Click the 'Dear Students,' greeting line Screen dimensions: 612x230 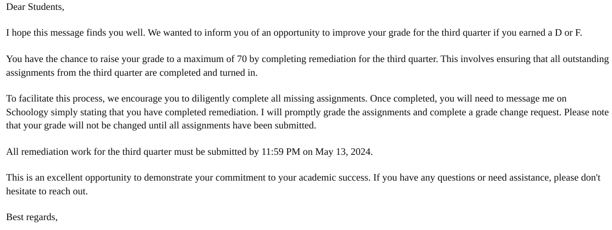pos(35,7)
